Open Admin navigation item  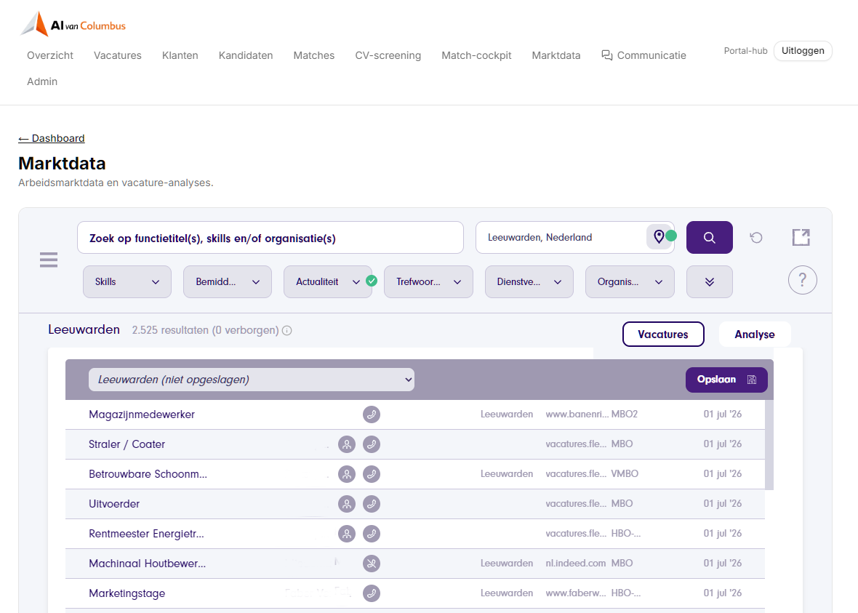(x=42, y=81)
